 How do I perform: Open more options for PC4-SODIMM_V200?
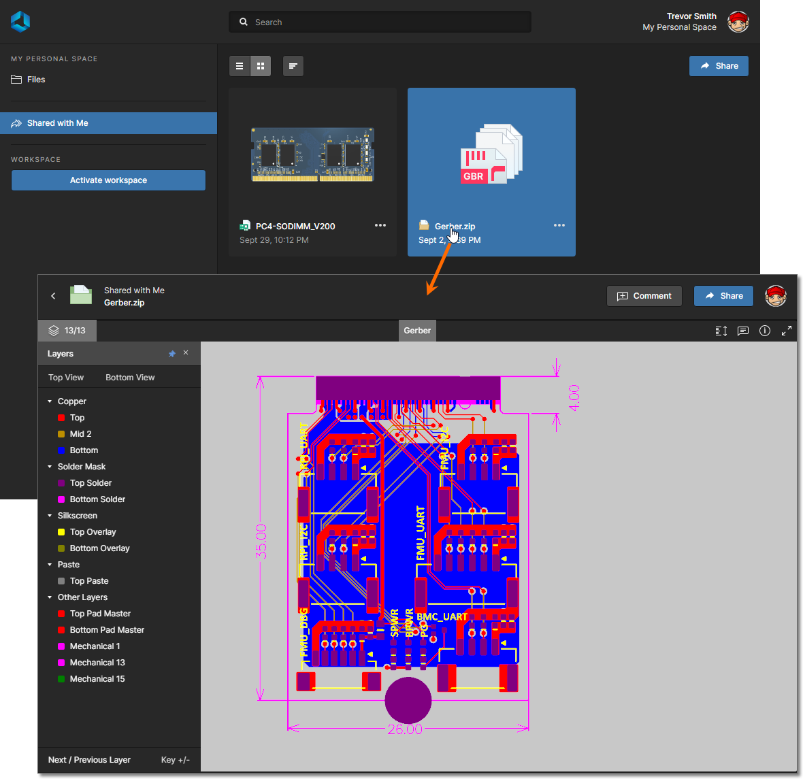[380, 225]
